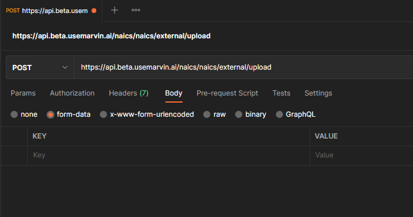The image size is (413, 217).
Task: Click the orange unsaved-changes dot on the tab
Action: (94, 11)
